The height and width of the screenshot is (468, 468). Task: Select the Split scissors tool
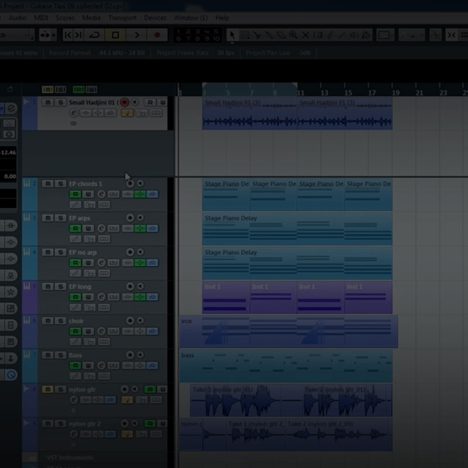257,35
